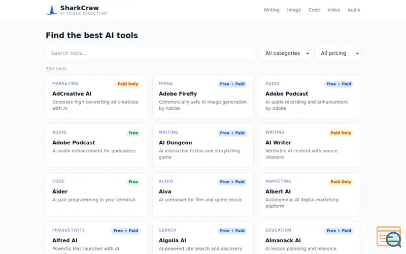Open the AdCreative AI tool card

[x=96, y=97]
